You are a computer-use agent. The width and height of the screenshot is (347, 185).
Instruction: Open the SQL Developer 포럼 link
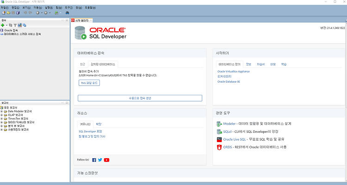tap(90, 131)
